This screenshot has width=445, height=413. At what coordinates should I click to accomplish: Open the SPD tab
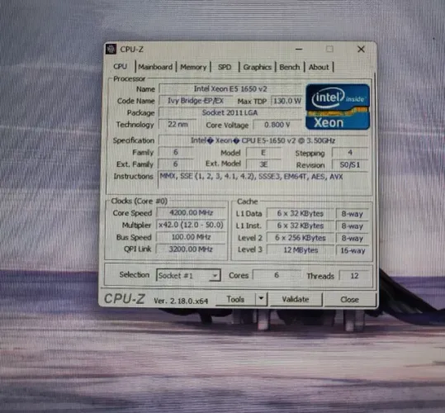click(x=225, y=67)
